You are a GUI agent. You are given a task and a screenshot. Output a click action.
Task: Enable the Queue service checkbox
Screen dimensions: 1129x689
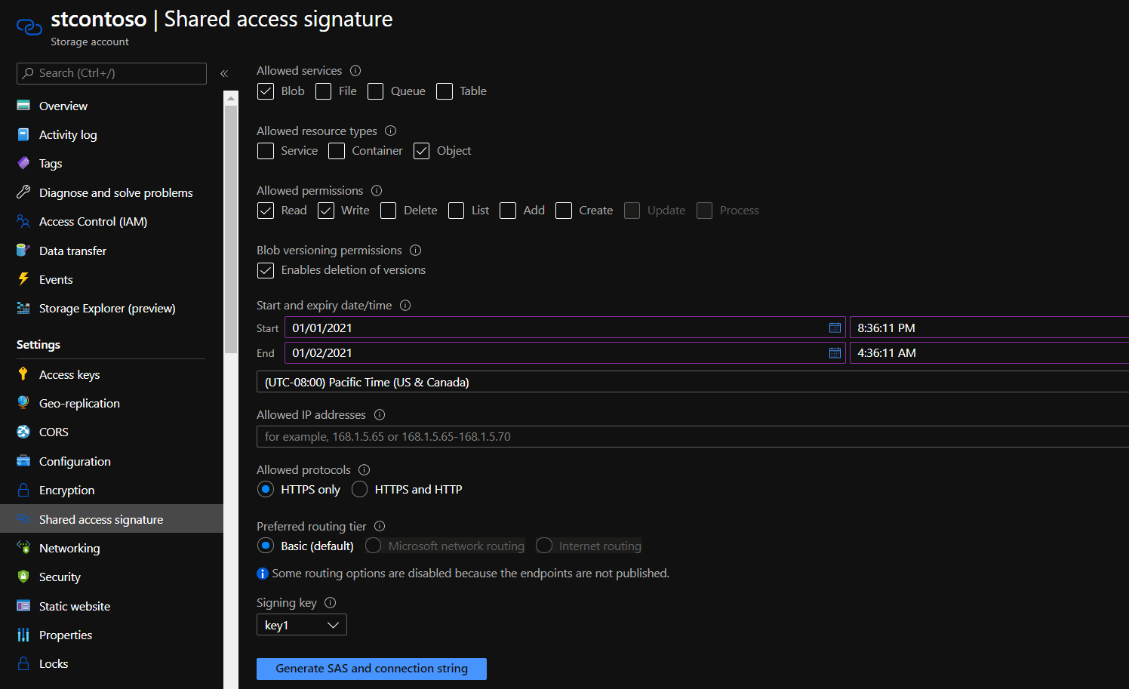tap(375, 91)
